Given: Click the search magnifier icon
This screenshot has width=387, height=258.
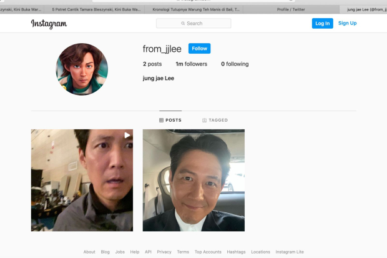Looking at the screenshot, I should click(183, 24).
